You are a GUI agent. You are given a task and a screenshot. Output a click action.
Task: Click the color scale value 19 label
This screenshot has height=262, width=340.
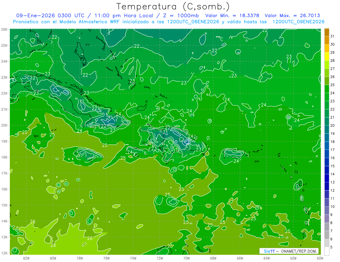[332, 133]
